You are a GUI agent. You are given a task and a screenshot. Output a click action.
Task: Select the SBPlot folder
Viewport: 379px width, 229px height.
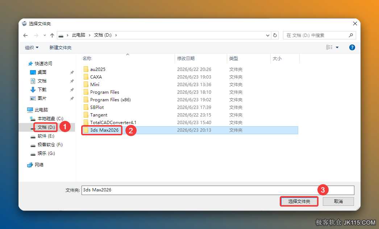pos(97,107)
